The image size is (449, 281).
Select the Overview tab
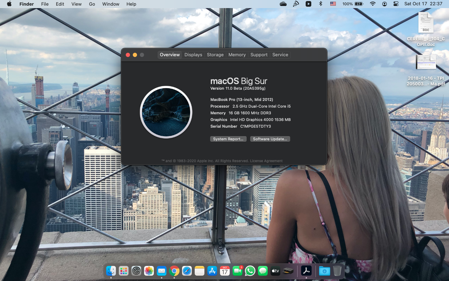coord(170,55)
